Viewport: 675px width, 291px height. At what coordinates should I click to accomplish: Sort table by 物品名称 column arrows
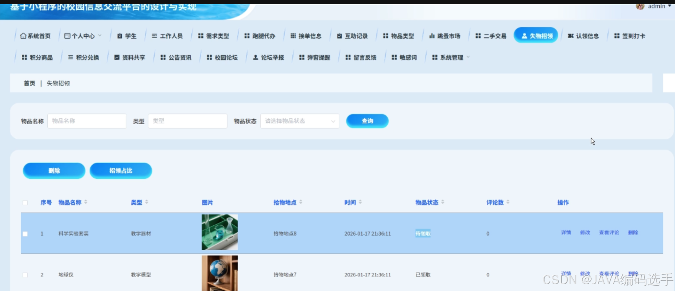[x=86, y=202]
